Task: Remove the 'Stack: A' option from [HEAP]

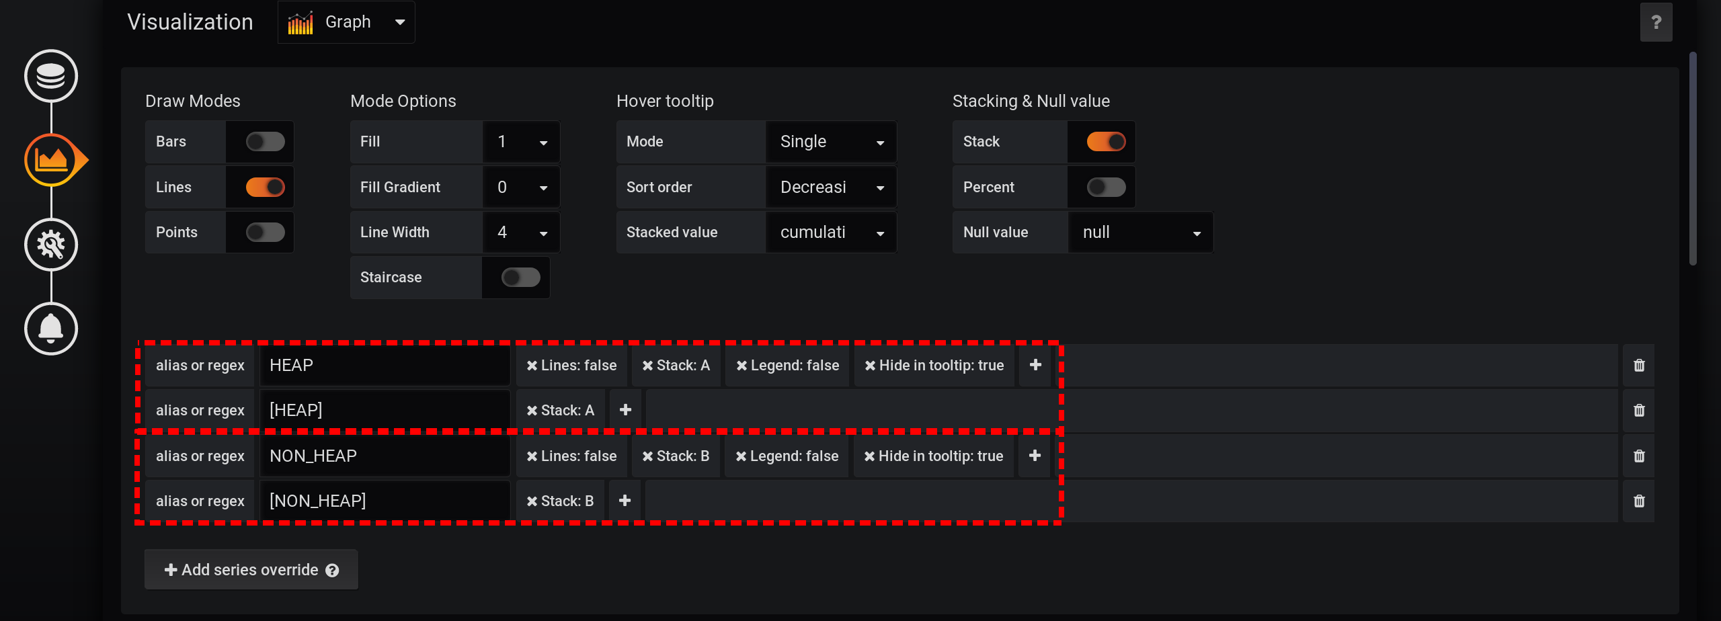Action: point(532,409)
